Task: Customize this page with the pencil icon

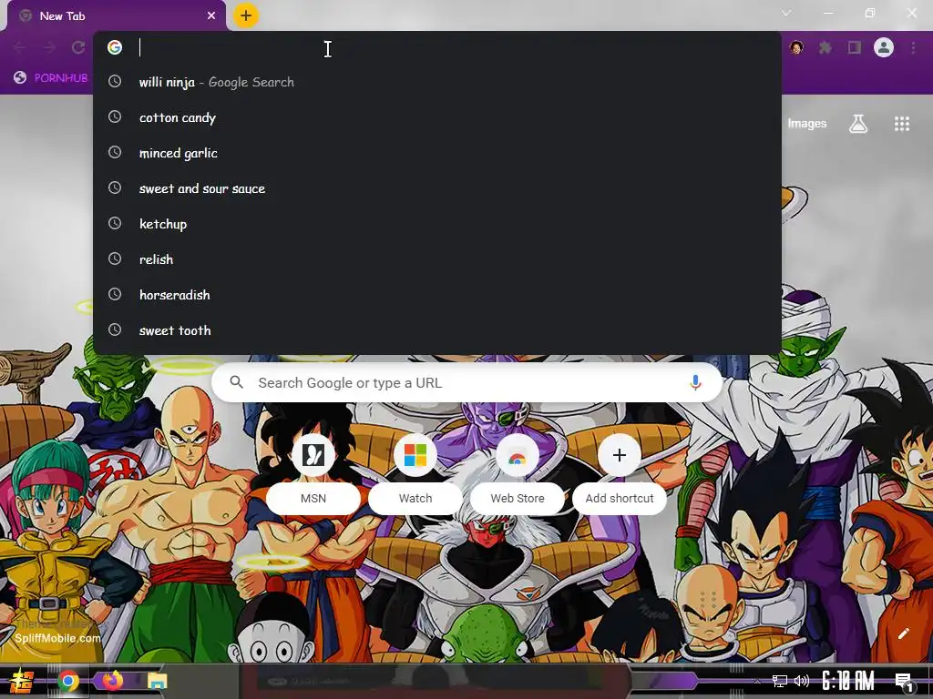Action: point(903,633)
